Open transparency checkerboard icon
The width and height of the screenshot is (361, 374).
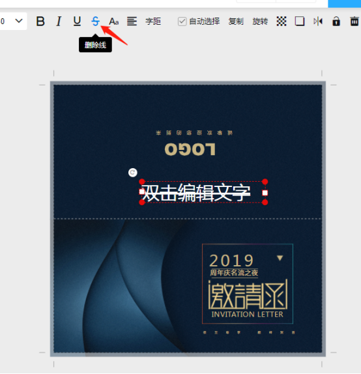[282, 22]
